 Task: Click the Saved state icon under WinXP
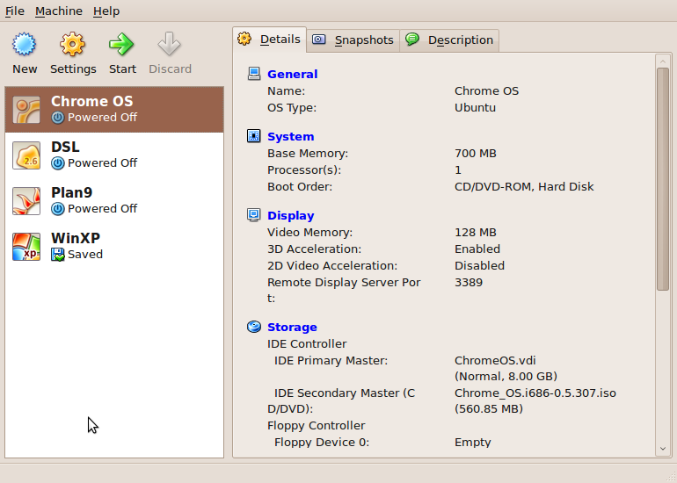pos(57,255)
